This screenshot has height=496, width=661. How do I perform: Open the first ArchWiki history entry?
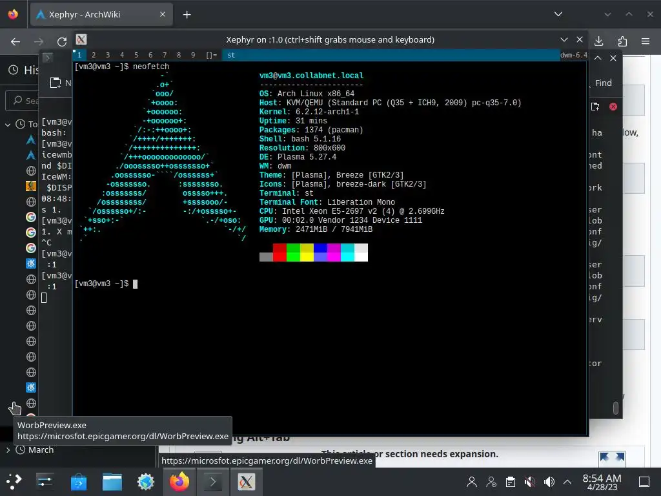pyautogui.click(x=31, y=139)
